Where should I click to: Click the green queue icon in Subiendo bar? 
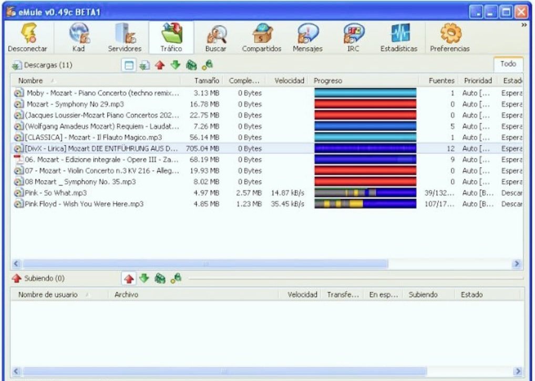(x=160, y=278)
